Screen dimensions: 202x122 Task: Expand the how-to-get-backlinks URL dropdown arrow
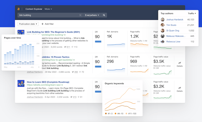click(x=74, y=60)
